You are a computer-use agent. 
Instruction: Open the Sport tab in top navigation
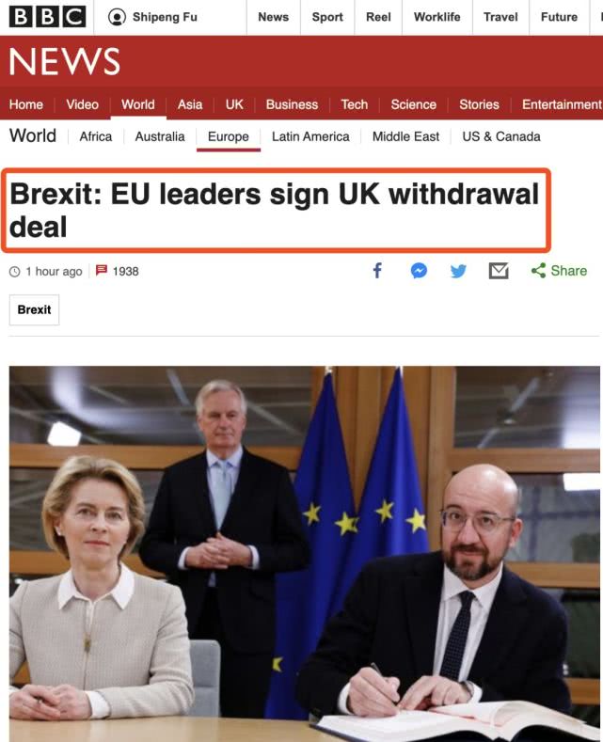[x=327, y=17]
